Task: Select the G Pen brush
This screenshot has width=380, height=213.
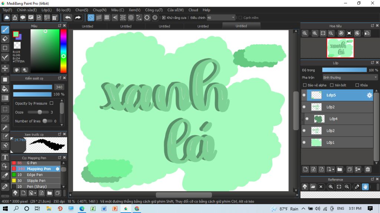Action: pos(36,163)
